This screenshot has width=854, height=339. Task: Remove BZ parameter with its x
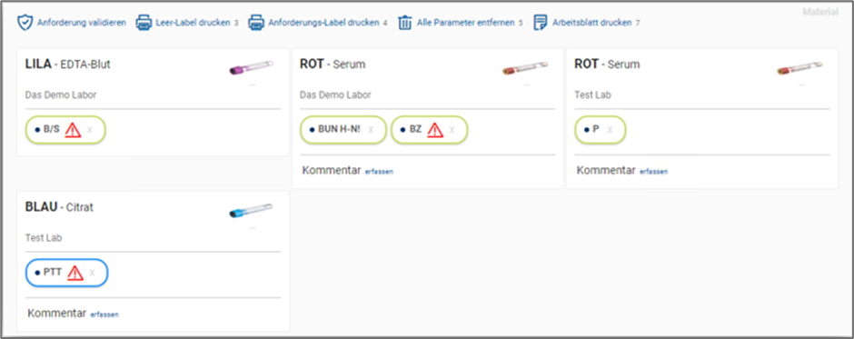pyautogui.click(x=452, y=130)
